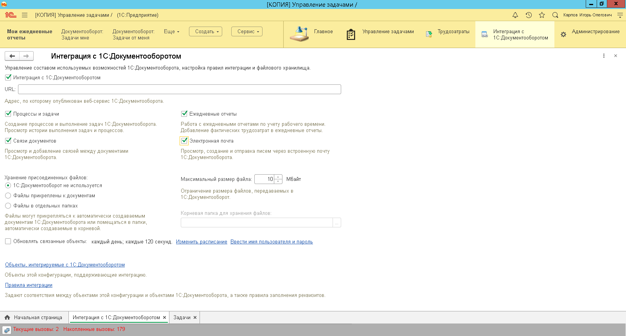Select Файлы в отдельных папках radio
Screen dimensions: 626x336
coord(8,206)
